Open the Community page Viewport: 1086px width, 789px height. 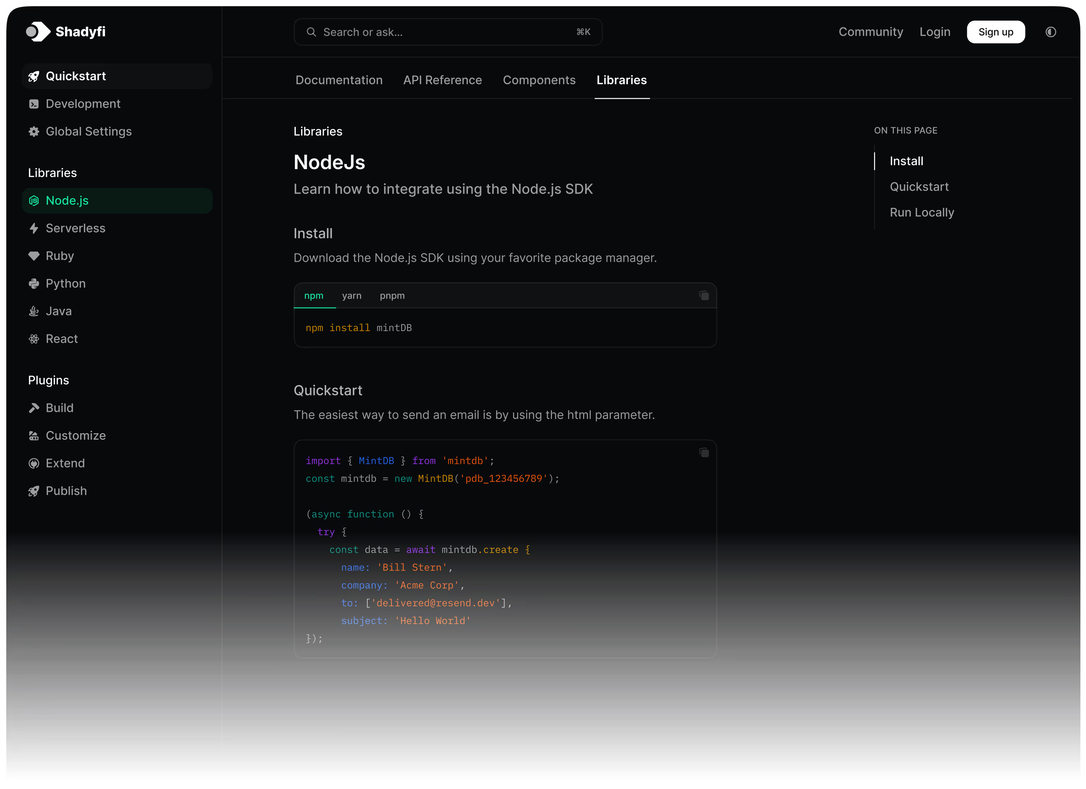click(870, 32)
